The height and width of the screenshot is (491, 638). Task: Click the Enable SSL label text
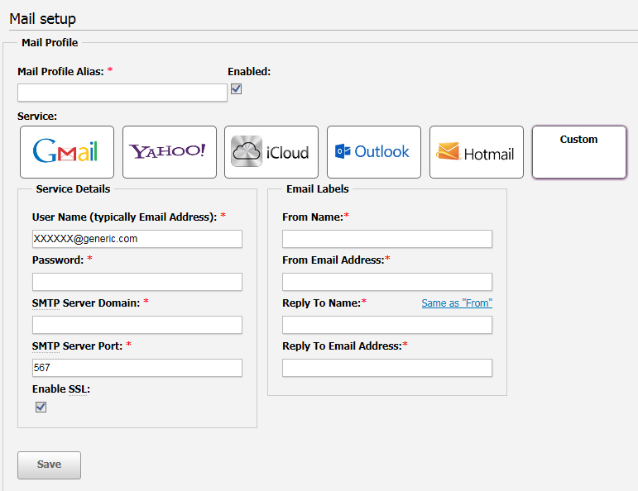[x=61, y=389]
